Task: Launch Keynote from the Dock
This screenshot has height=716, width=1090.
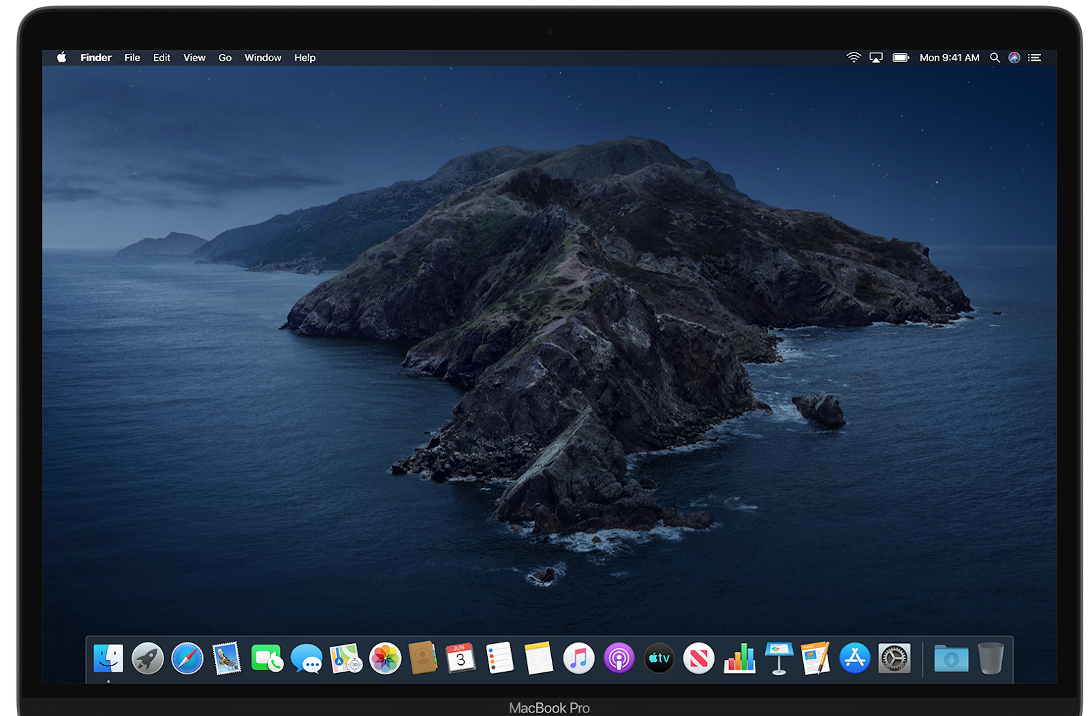Action: [x=777, y=658]
